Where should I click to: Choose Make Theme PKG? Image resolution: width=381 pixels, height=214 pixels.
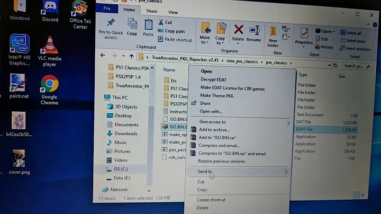tap(217, 96)
